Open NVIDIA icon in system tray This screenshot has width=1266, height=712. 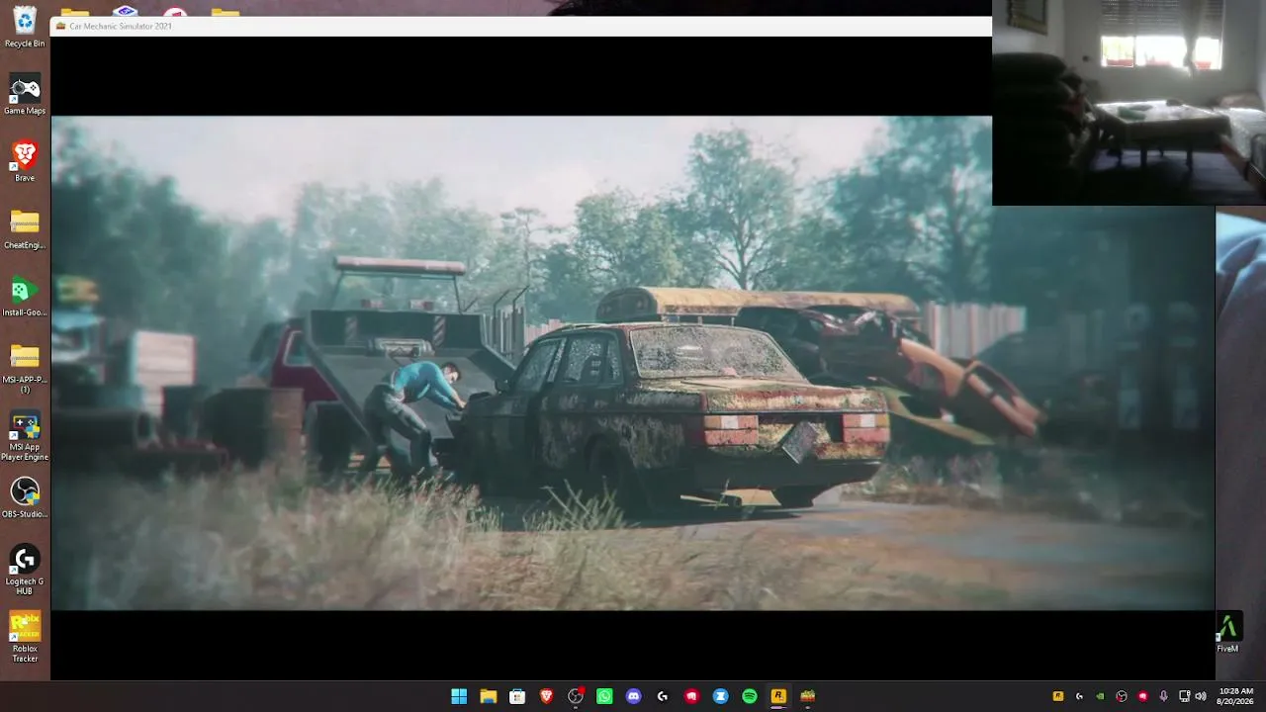coord(1100,696)
